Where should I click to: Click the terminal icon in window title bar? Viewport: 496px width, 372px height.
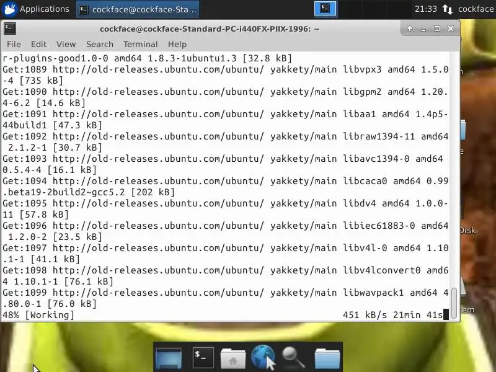[10, 29]
